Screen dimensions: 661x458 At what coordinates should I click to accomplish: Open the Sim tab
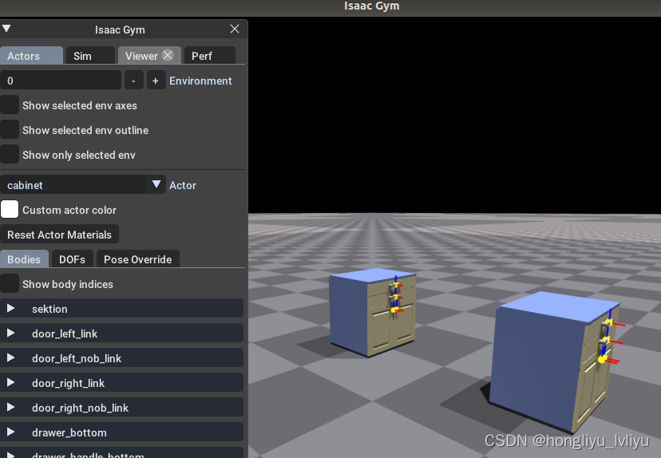click(x=90, y=56)
